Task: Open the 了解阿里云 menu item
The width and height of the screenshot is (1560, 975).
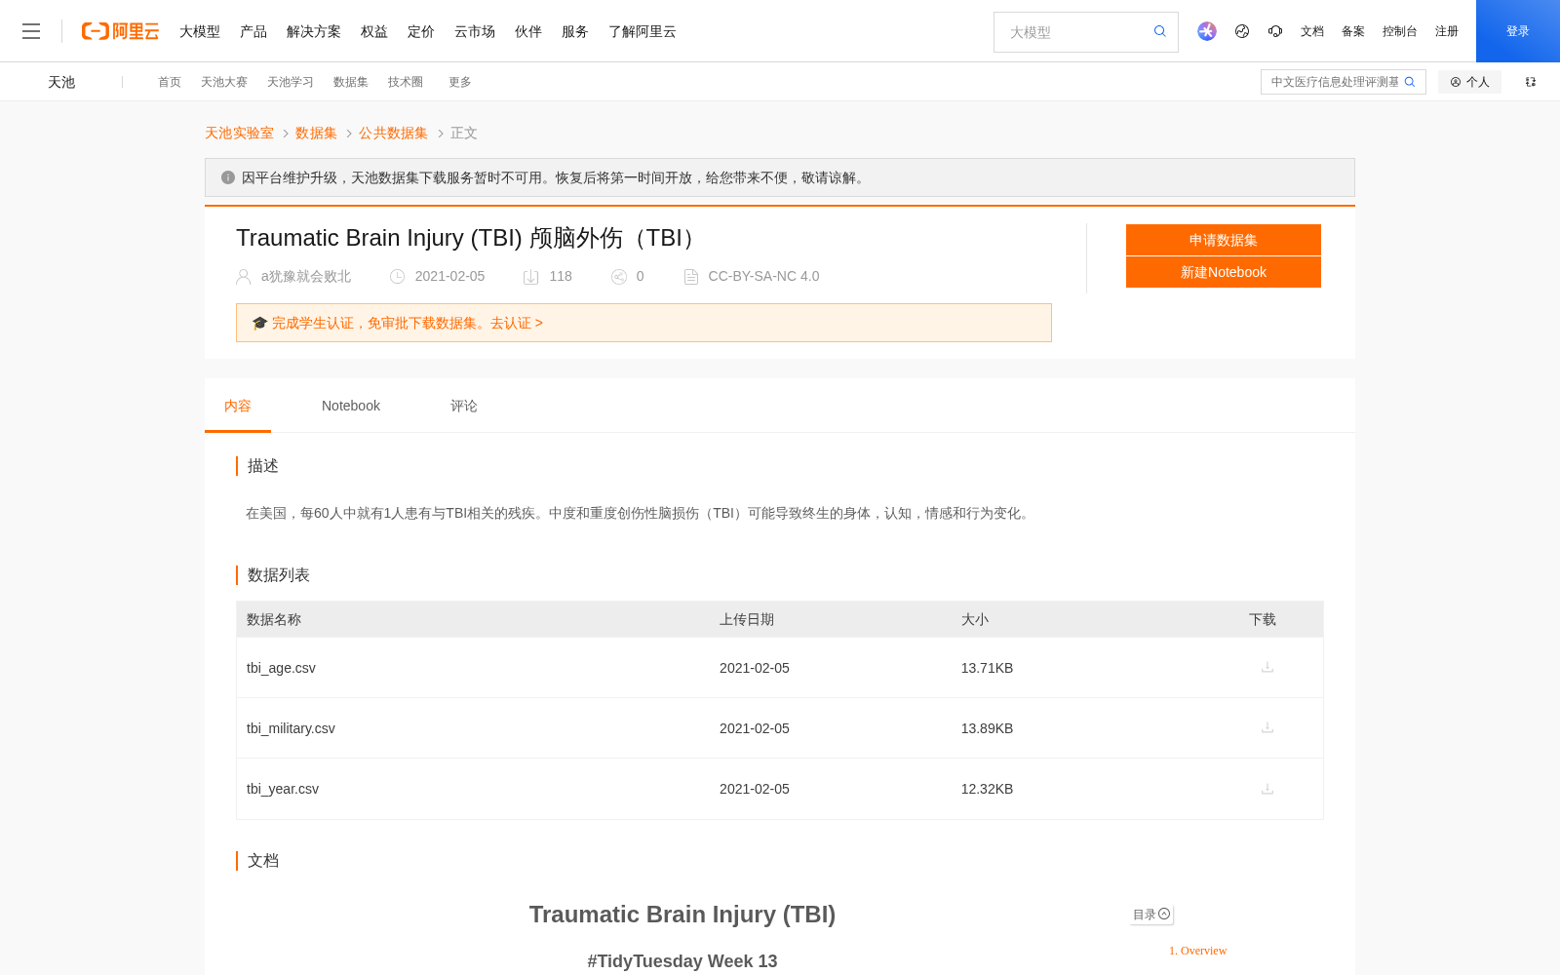Action: tap(643, 31)
